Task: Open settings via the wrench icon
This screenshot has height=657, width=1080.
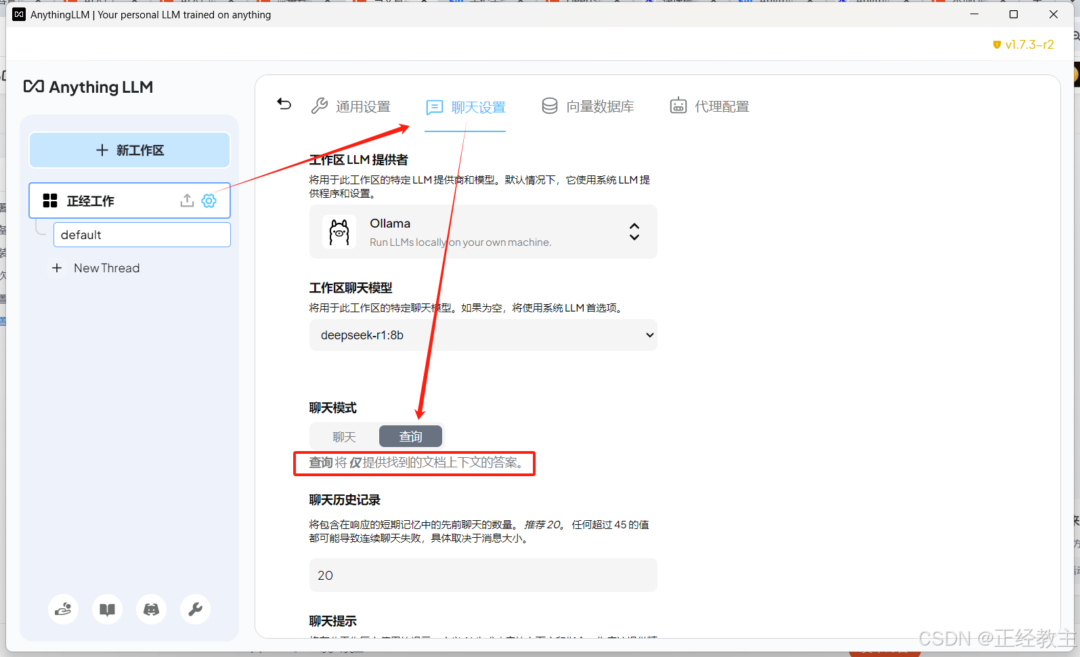Action: tap(195, 610)
